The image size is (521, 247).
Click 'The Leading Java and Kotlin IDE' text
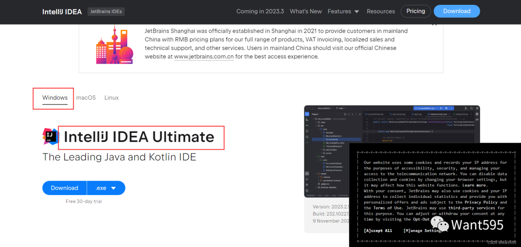(119, 157)
